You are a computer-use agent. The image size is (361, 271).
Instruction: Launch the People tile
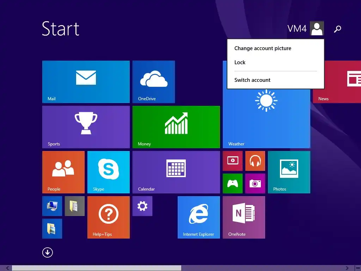(x=63, y=172)
